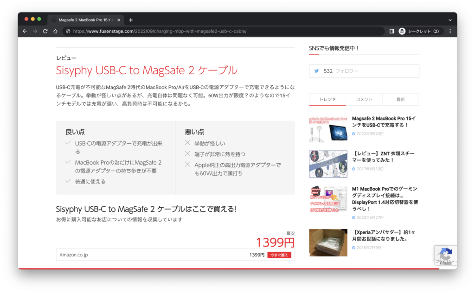Screen dimensions: 475x293
Task: Click the macOS green fullscreen window button
Action: tap(39, 19)
